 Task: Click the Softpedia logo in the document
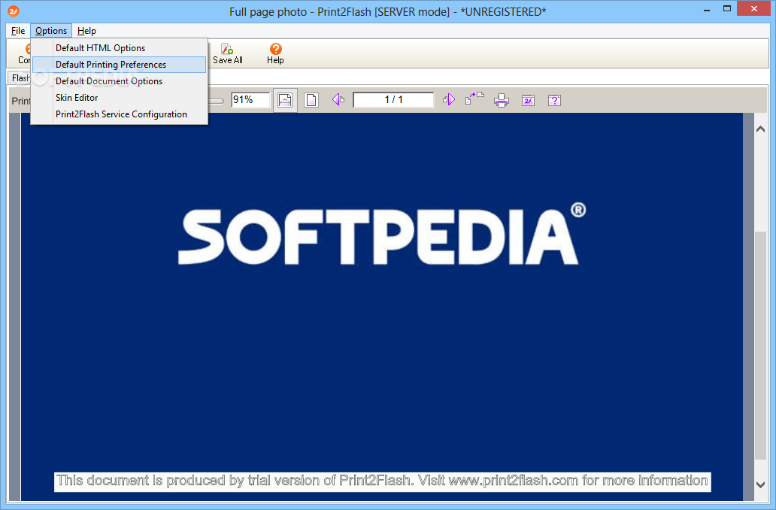(382, 234)
